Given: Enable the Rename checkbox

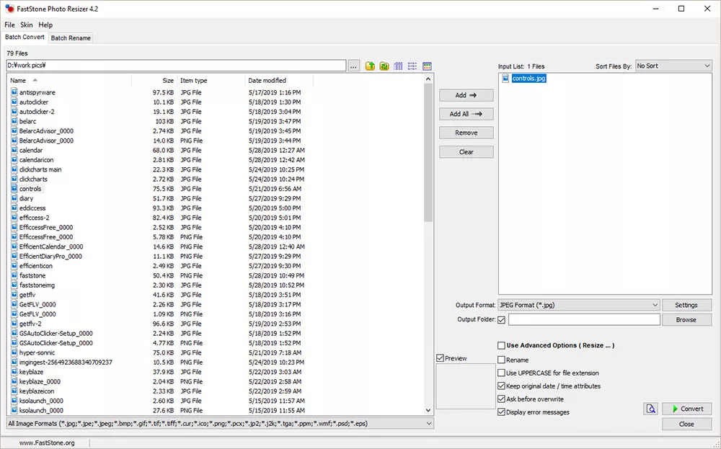Looking at the screenshot, I should (502, 360).
